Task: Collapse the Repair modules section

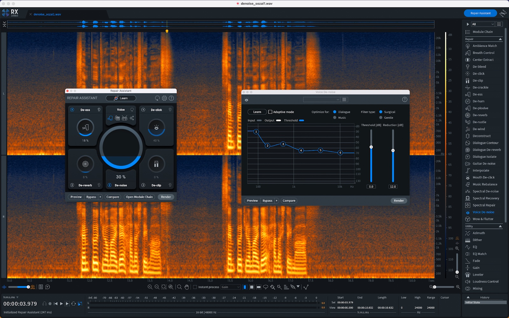Action: tap(500, 39)
